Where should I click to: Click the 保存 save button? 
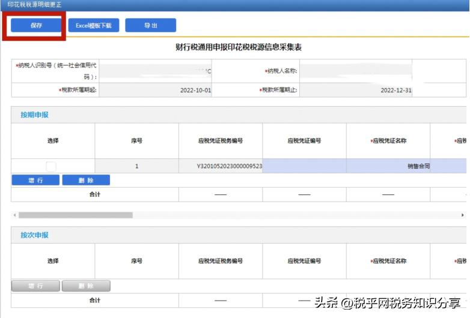[x=36, y=25]
